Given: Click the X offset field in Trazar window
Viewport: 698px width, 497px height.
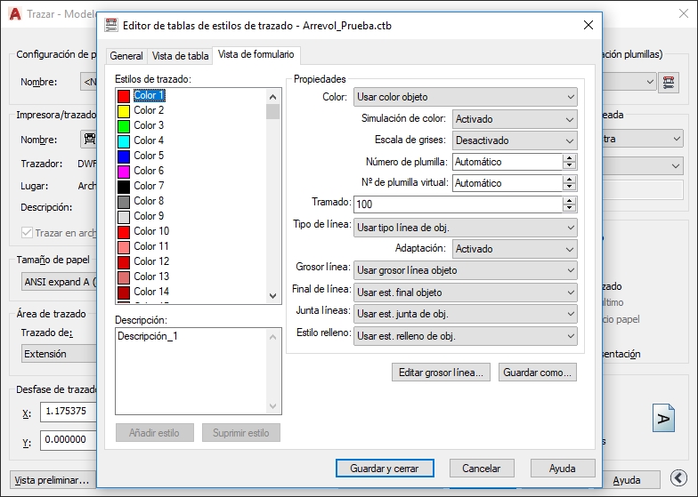Looking at the screenshot, I should pos(69,412).
